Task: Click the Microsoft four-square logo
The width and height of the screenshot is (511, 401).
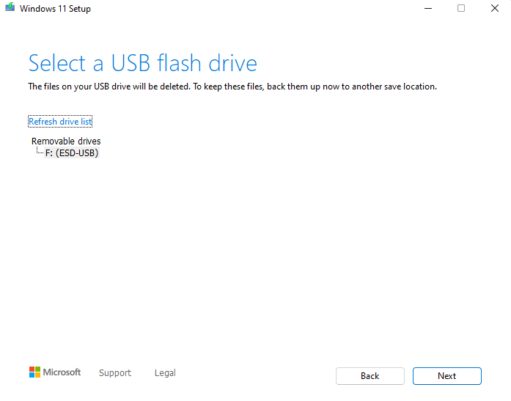Action: tap(34, 372)
